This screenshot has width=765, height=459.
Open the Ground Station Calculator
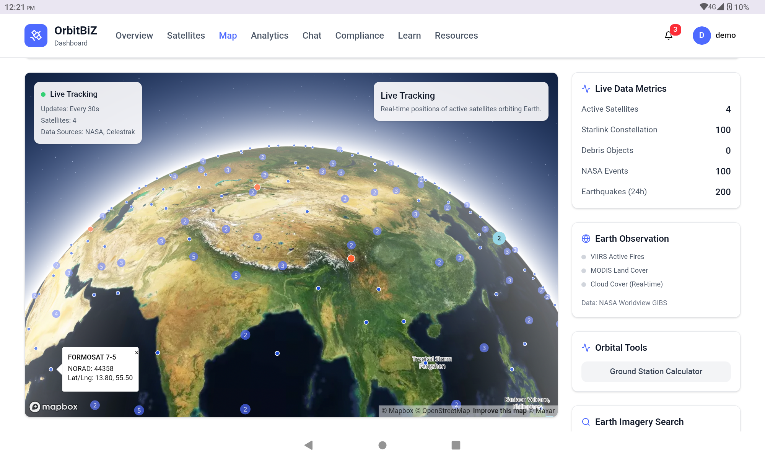656,371
